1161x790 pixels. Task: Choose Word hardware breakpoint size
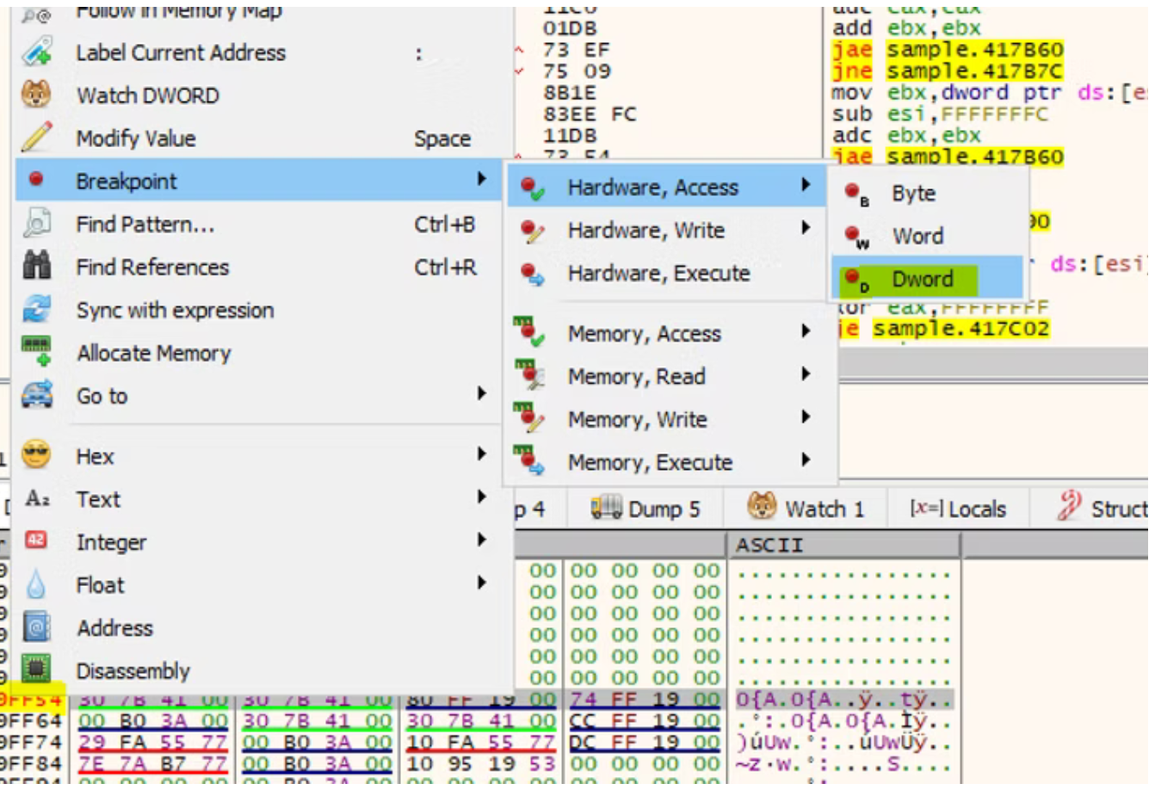(x=917, y=236)
